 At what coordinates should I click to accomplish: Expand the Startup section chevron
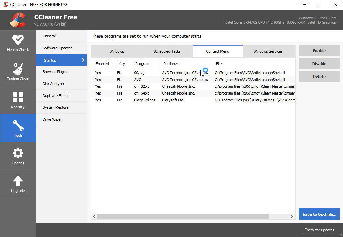pos(83,60)
